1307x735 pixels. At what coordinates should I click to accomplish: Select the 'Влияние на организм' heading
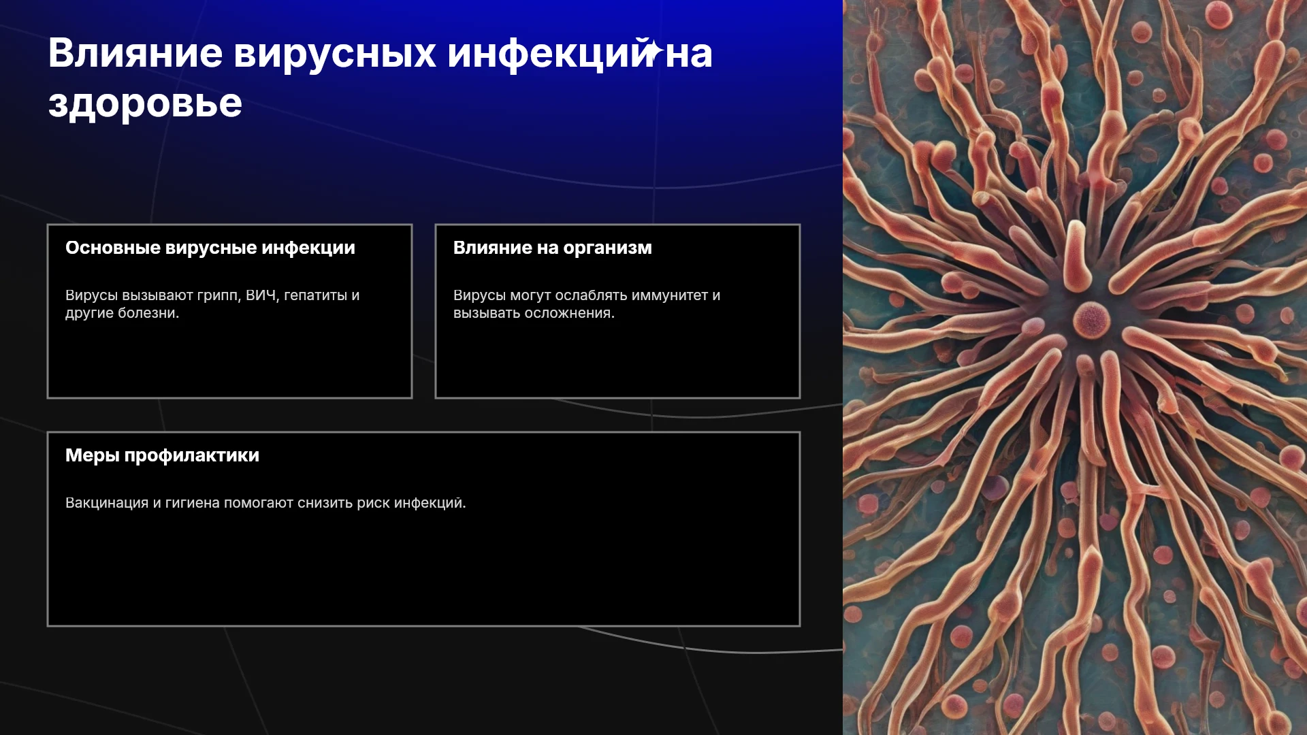click(553, 248)
